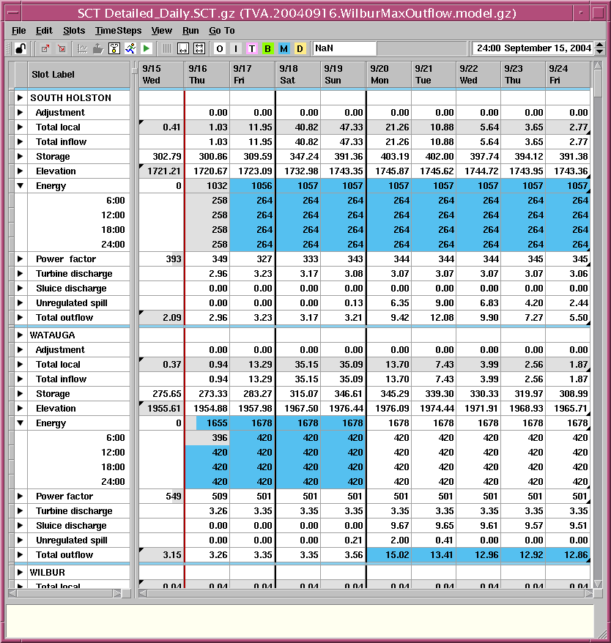Open the plot graph icon
The height and width of the screenshot is (643, 611).
(x=83, y=49)
